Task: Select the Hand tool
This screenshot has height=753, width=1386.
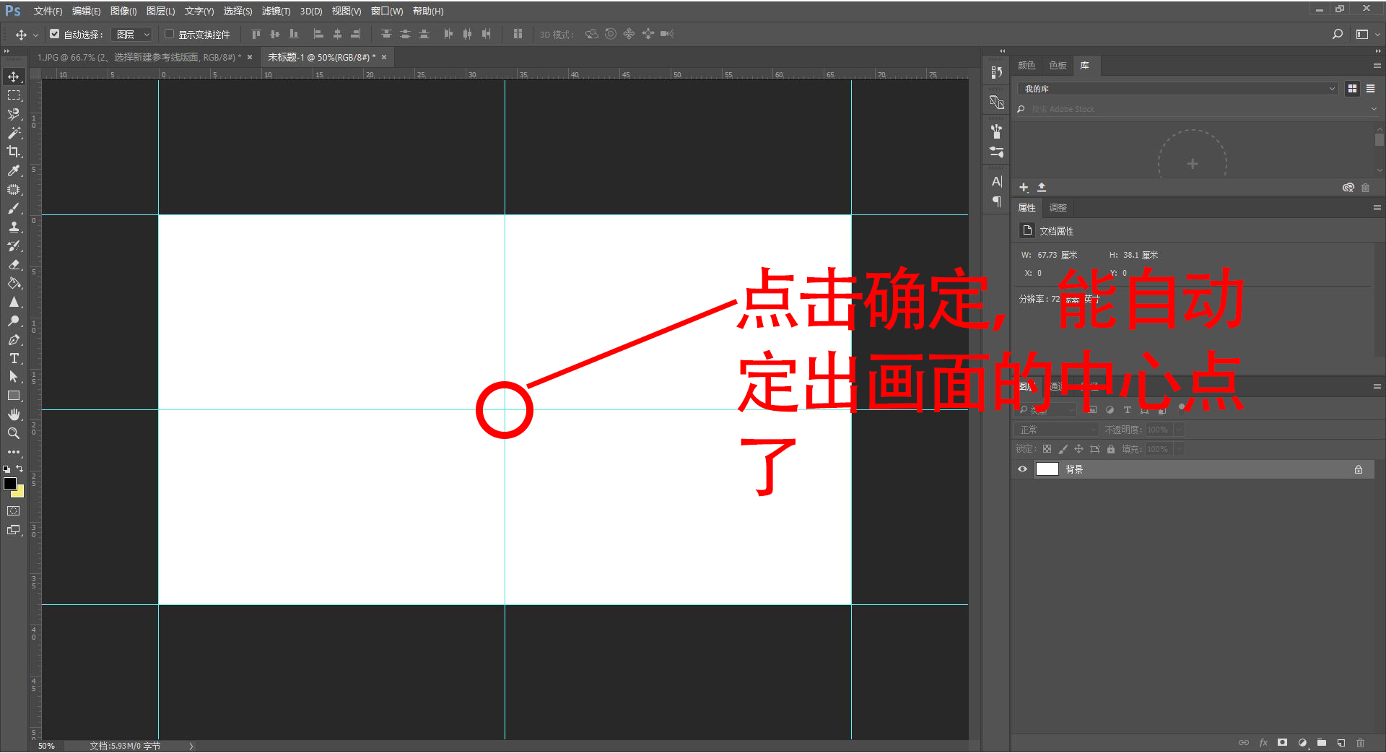Action: [14, 414]
